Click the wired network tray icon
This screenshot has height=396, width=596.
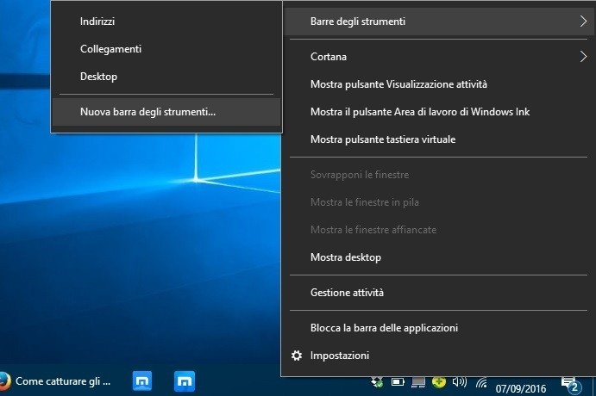coord(418,381)
